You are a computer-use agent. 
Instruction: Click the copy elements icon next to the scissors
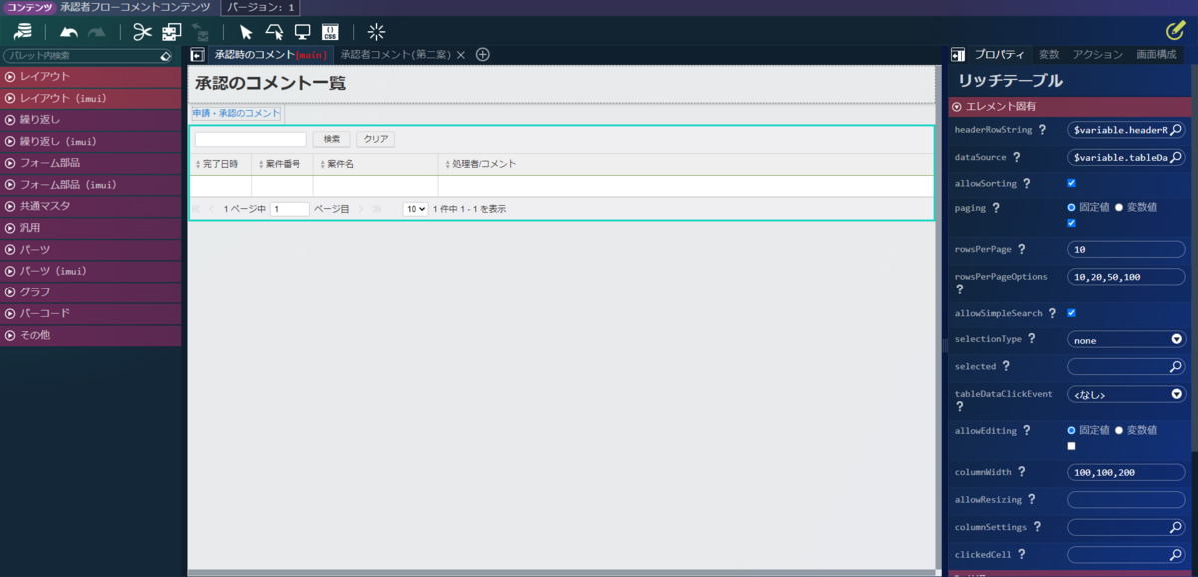172,32
